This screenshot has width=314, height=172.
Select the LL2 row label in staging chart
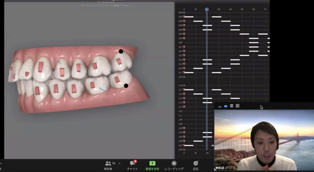point(180,111)
